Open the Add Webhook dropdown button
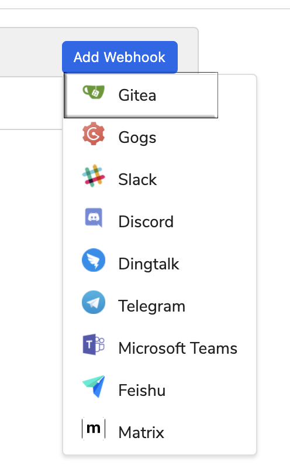This screenshot has height=465, width=290. (x=120, y=57)
